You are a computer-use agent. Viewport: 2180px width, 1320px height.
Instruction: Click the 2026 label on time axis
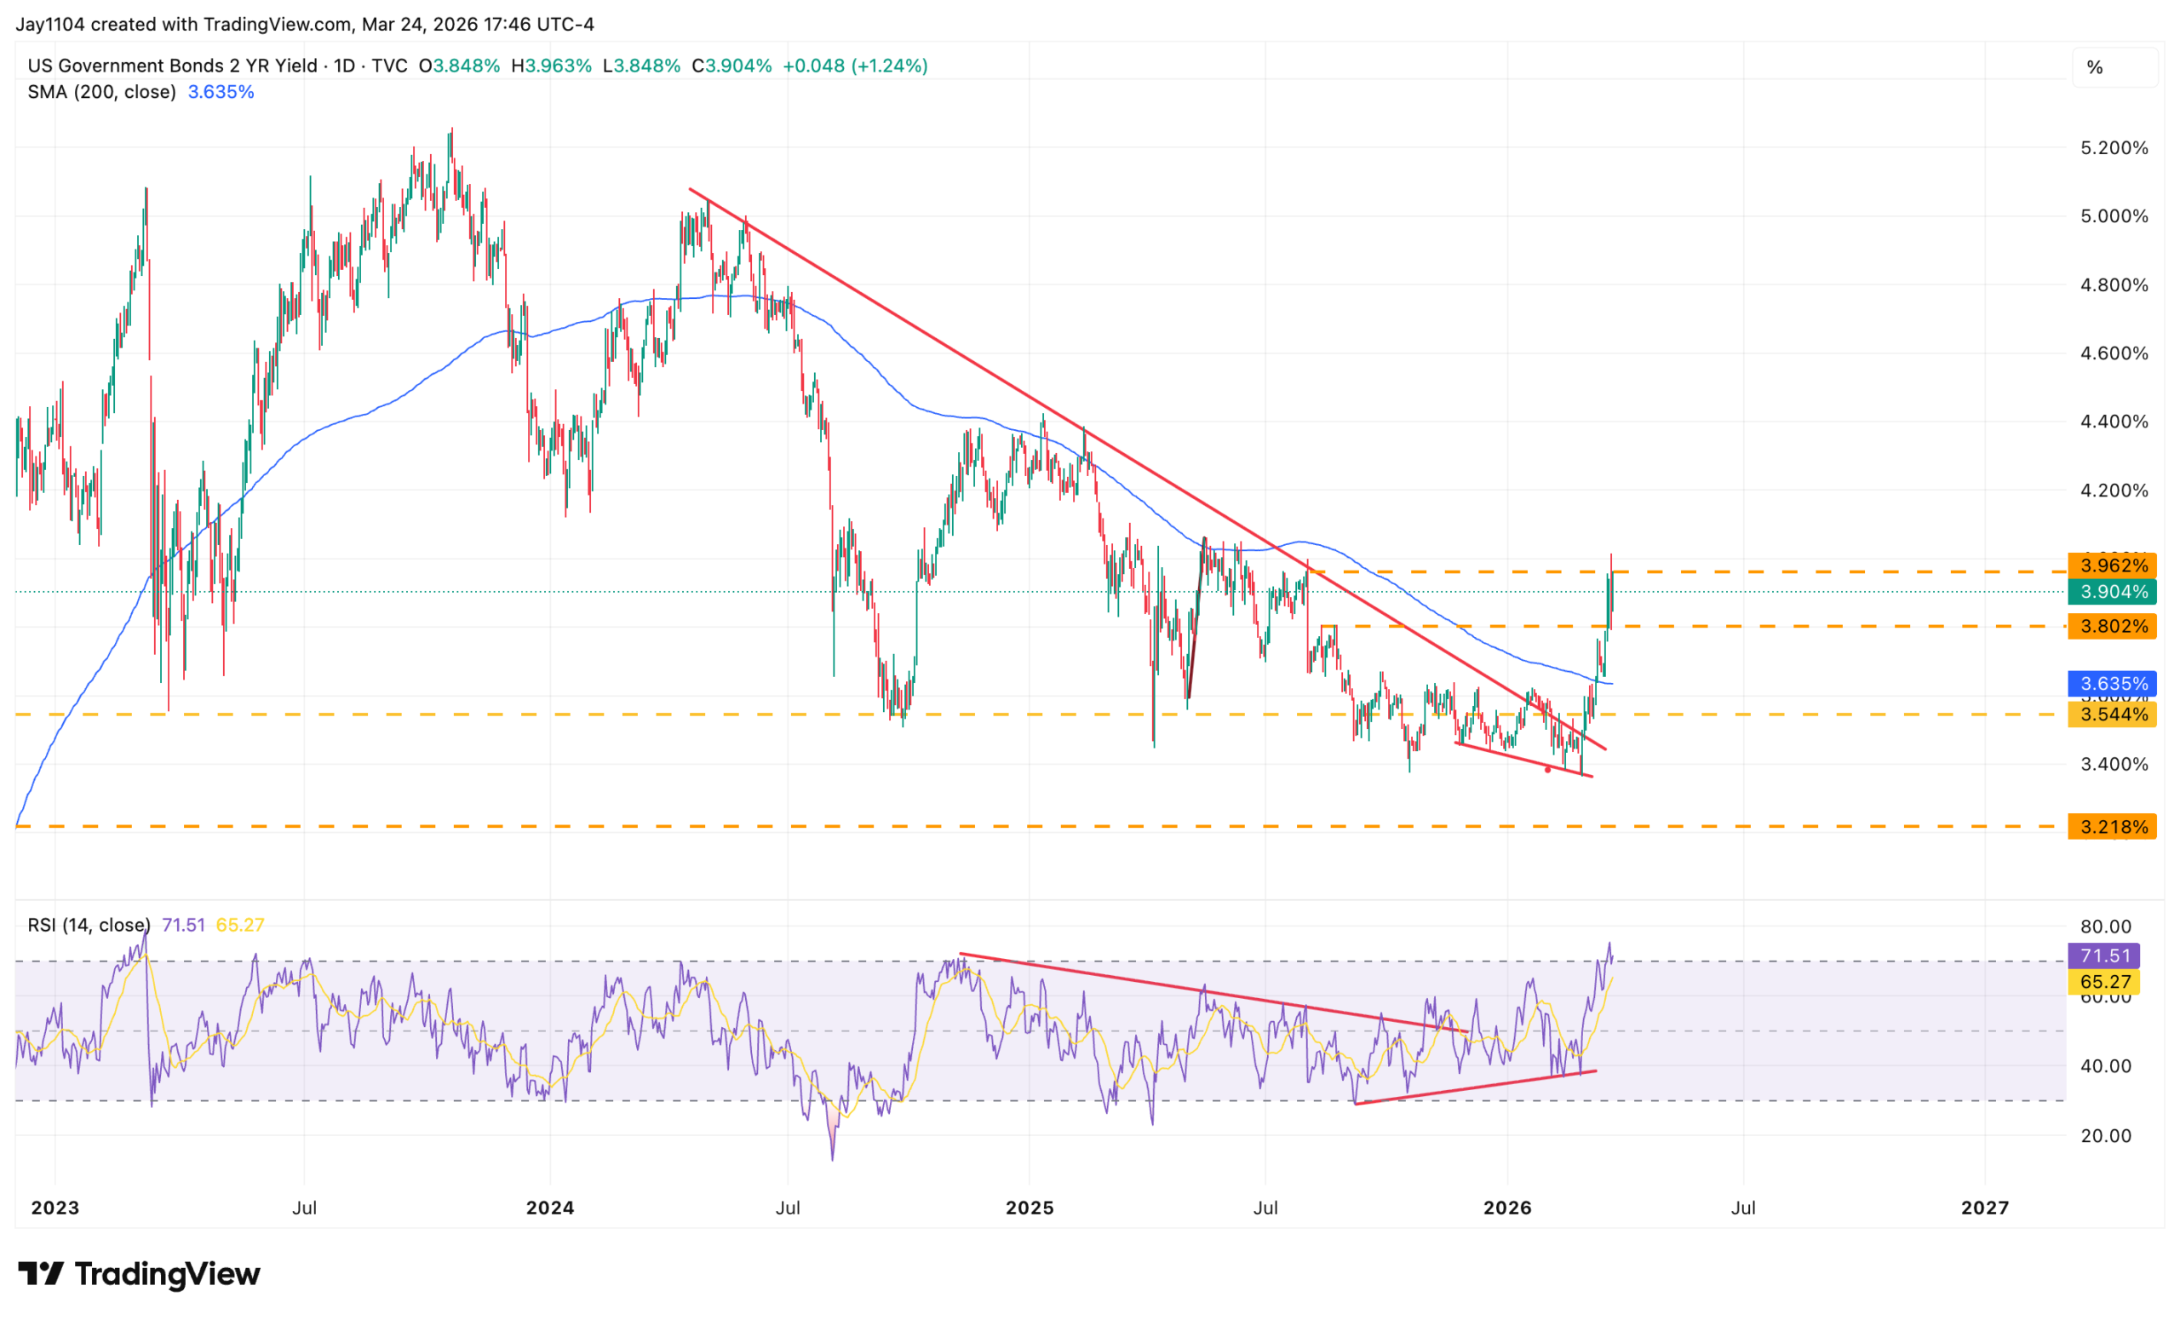(1506, 1208)
